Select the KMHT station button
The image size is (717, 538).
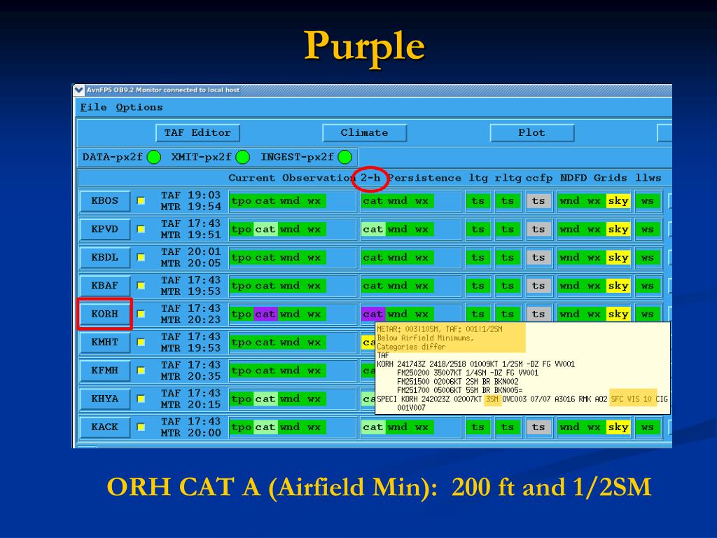[105, 342]
